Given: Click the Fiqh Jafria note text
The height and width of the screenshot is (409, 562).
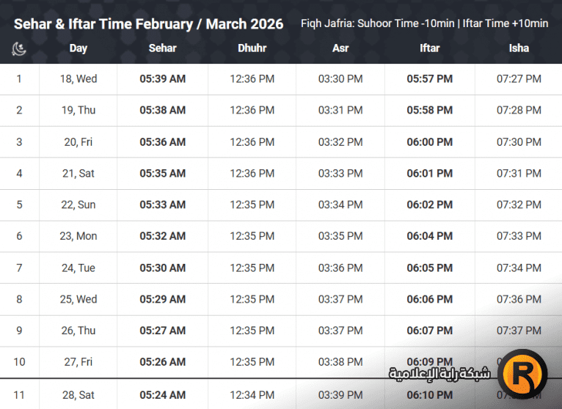Looking at the screenshot, I should tap(424, 23).
